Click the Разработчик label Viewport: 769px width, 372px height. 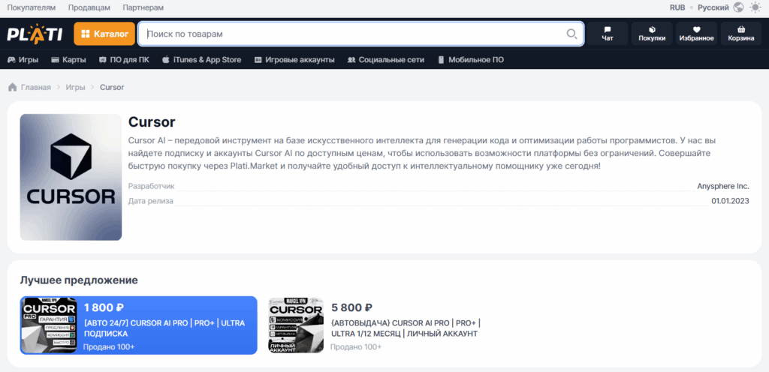pyautogui.click(x=152, y=186)
